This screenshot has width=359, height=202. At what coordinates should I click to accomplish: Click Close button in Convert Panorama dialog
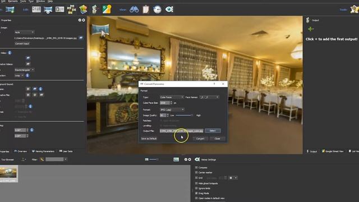click(x=217, y=139)
